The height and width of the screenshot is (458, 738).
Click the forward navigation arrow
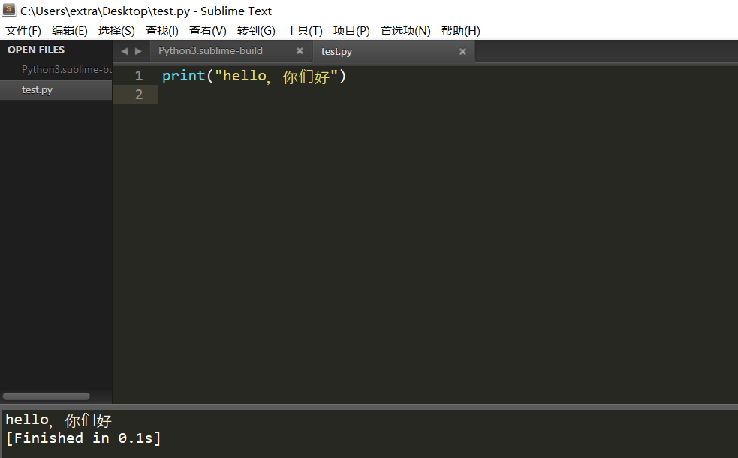[x=140, y=51]
